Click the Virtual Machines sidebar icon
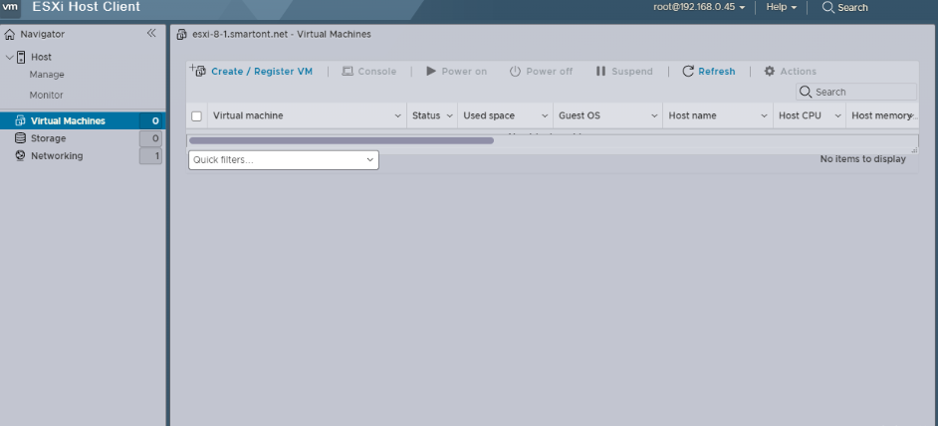This screenshot has width=938, height=426. tap(20, 120)
